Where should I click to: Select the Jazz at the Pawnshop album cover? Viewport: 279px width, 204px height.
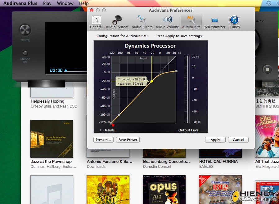tap(52, 139)
